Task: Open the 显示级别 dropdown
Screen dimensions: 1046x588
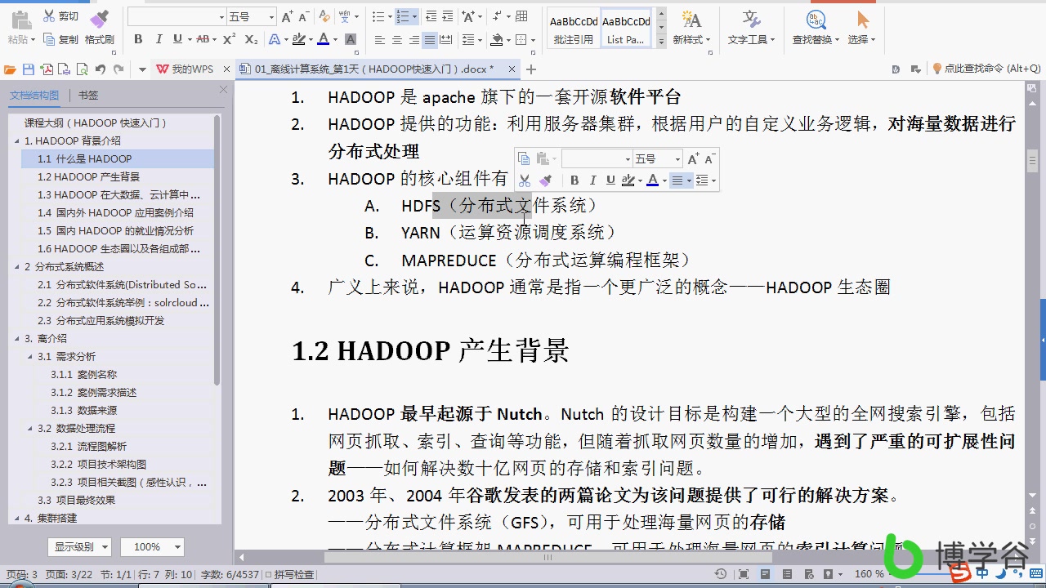Action: [78, 547]
